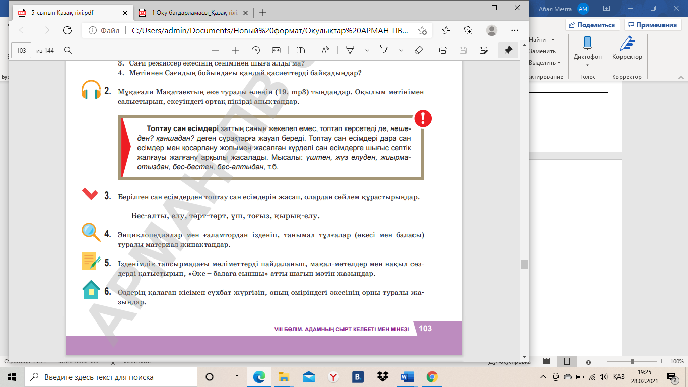Launch Dropbox from the taskbar
Image resolution: width=688 pixels, height=387 pixels.
tap(383, 377)
